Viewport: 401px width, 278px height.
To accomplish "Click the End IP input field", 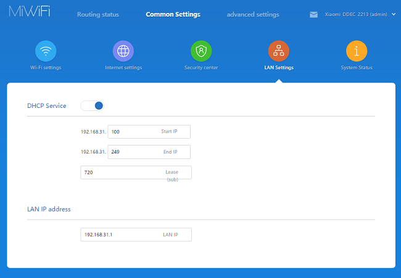I will click(x=133, y=152).
